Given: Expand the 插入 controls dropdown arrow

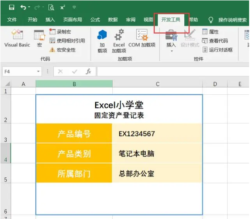Looking at the screenshot, I should pos(172,51).
